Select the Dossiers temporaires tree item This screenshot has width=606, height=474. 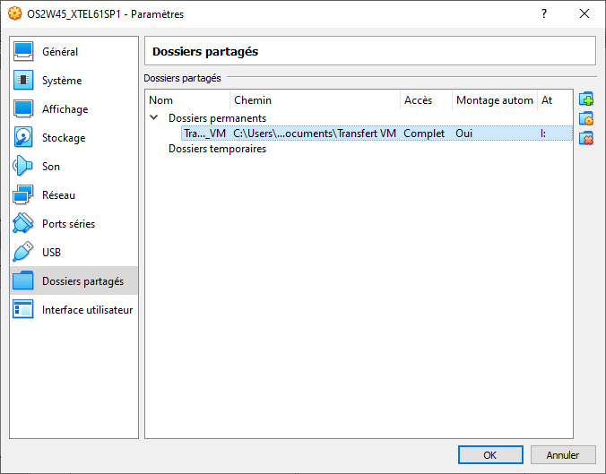[x=217, y=149]
